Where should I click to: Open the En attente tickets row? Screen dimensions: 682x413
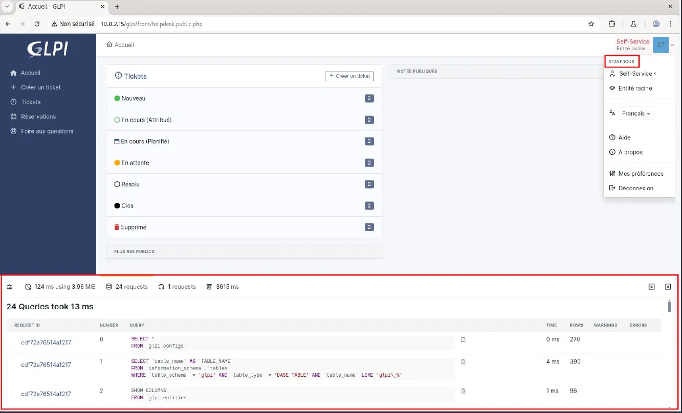click(244, 163)
